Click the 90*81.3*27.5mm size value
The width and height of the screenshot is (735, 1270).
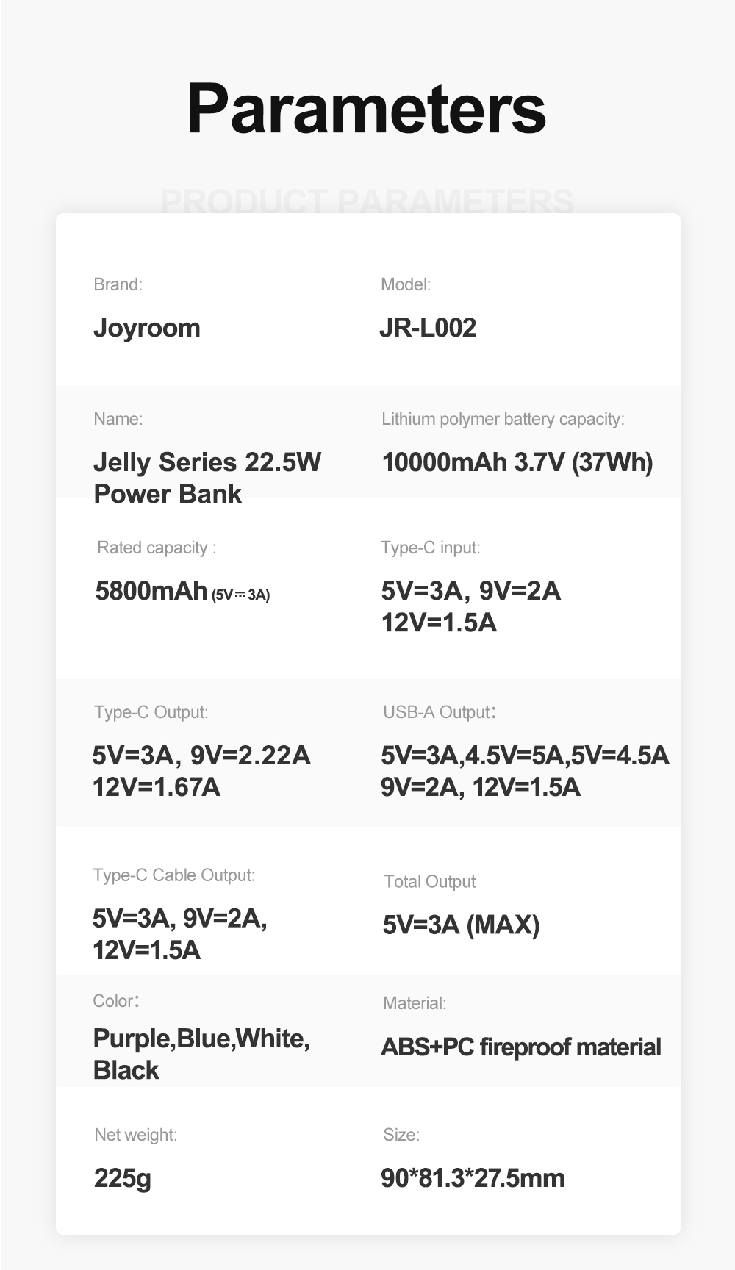(x=473, y=1178)
